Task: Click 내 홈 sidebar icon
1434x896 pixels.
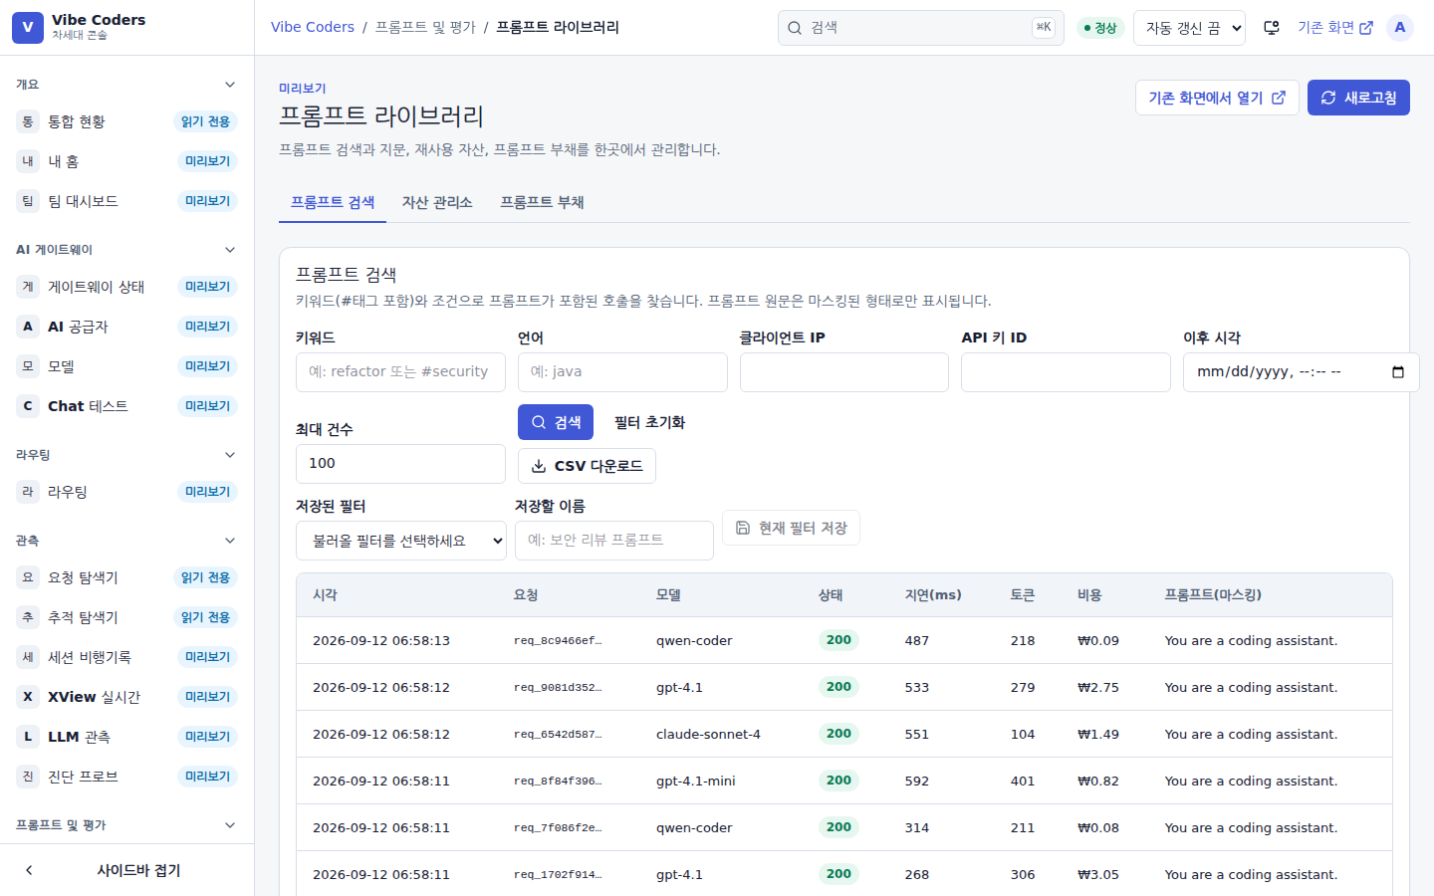Action: coord(28,161)
